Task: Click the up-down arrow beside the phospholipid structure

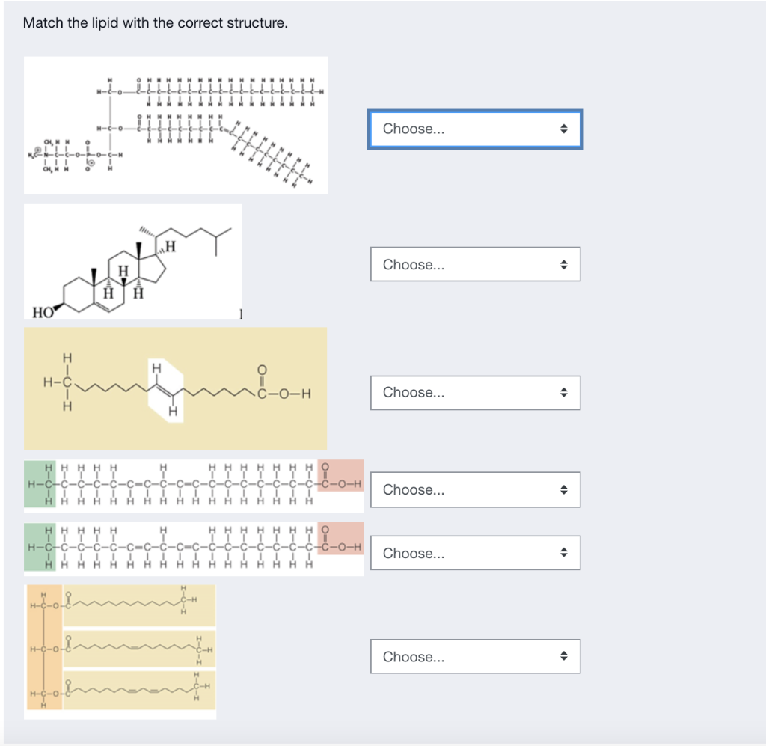Action: (563, 129)
